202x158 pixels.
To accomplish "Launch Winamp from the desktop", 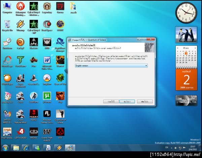I will [x=21, y=26].
